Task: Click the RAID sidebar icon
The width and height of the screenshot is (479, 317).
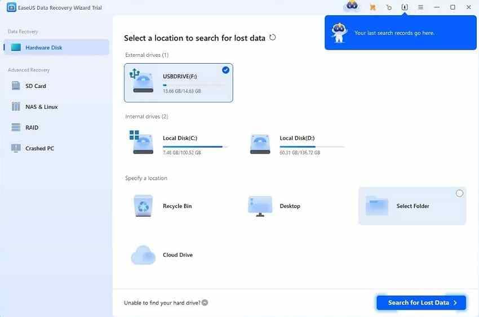Action: 16,127
